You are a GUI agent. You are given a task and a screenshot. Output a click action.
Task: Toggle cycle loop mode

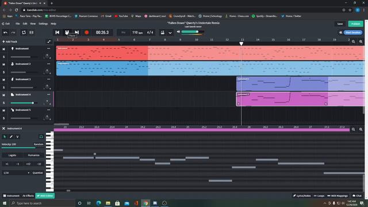[x=24, y=32]
